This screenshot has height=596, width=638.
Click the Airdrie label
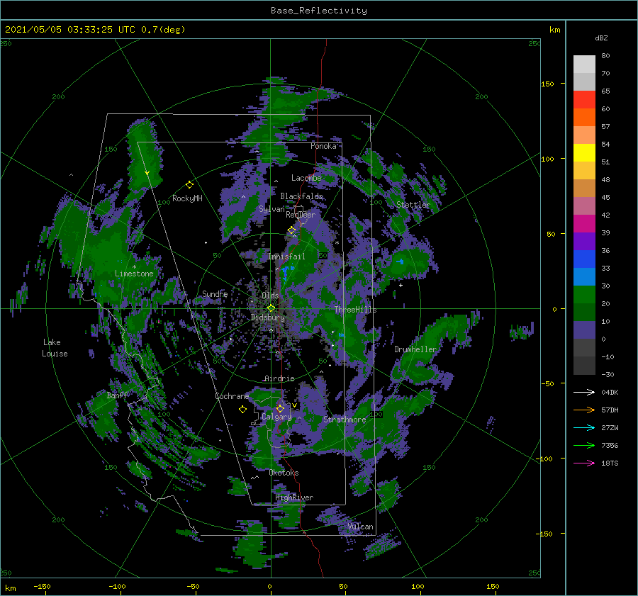pyautogui.click(x=279, y=378)
